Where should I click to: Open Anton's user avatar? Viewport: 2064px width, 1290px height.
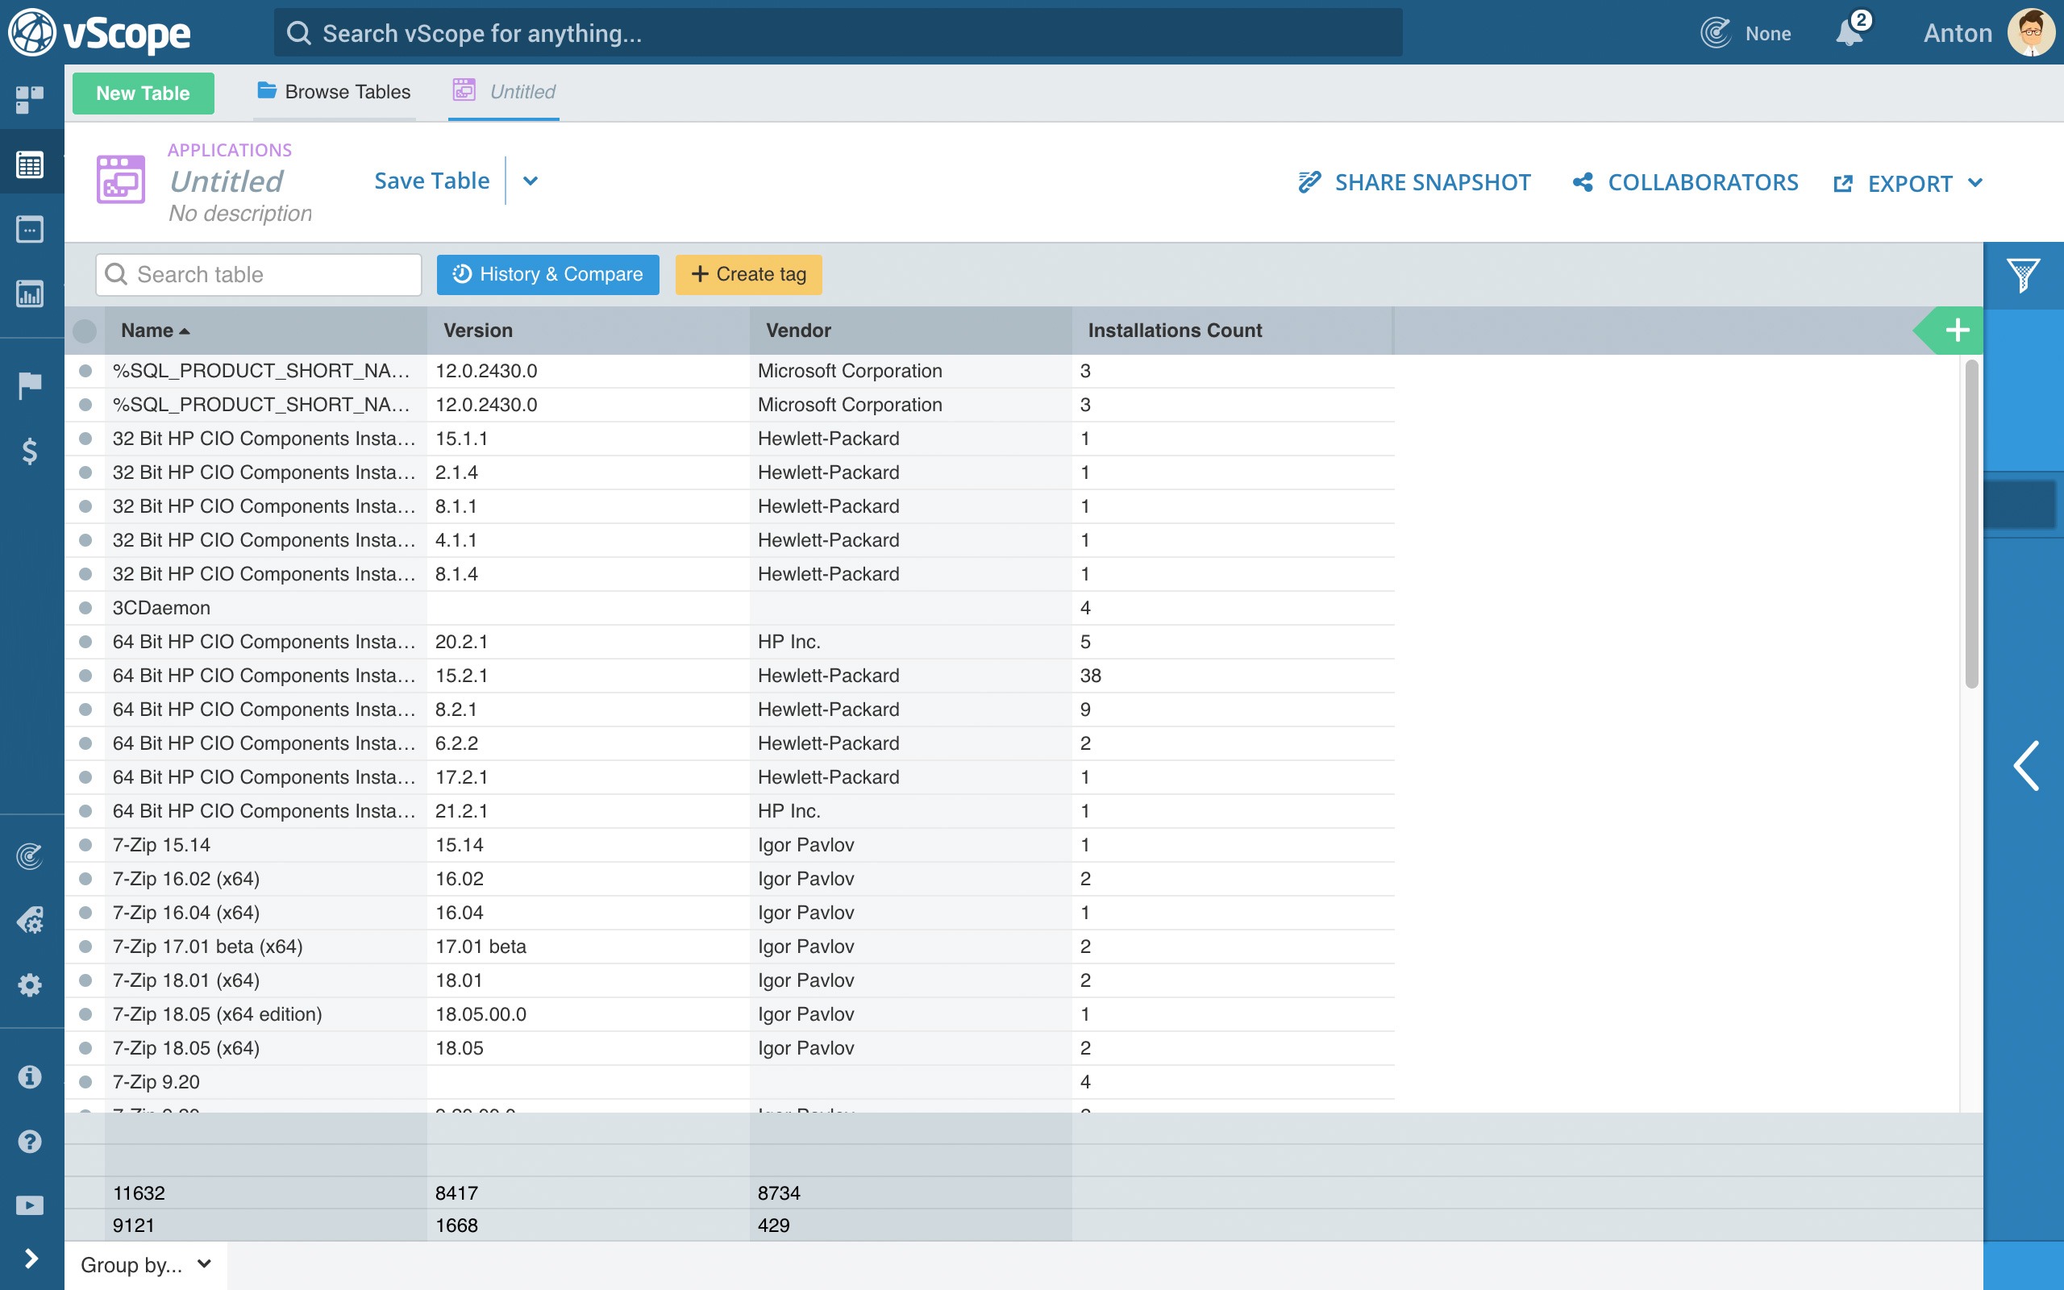click(2032, 32)
